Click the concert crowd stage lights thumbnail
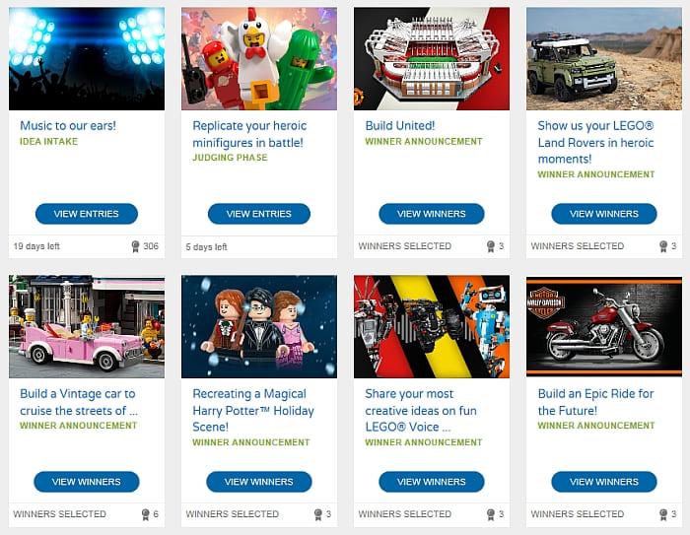Image resolution: width=690 pixels, height=535 pixels. click(87, 58)
